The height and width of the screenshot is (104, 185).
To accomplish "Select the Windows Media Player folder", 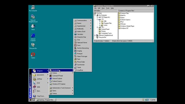I will [x=126, y=26].
